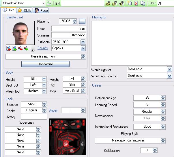Click second export picture icon with green arrow
Viewport: 174px width, 157px height.
(x=14, y=48)
